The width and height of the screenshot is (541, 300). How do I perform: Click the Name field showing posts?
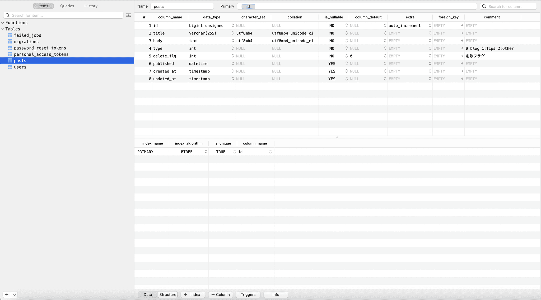coord(182,6)
